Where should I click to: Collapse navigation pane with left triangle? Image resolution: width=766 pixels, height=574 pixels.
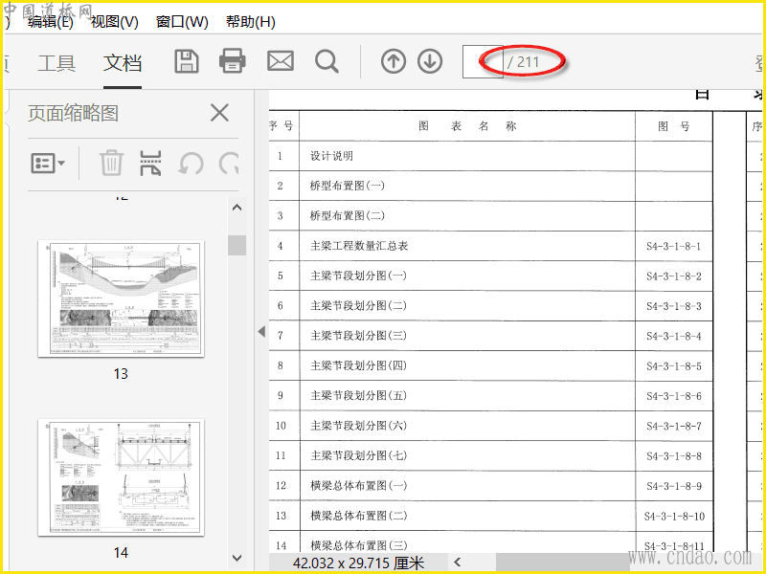point(261,331)
